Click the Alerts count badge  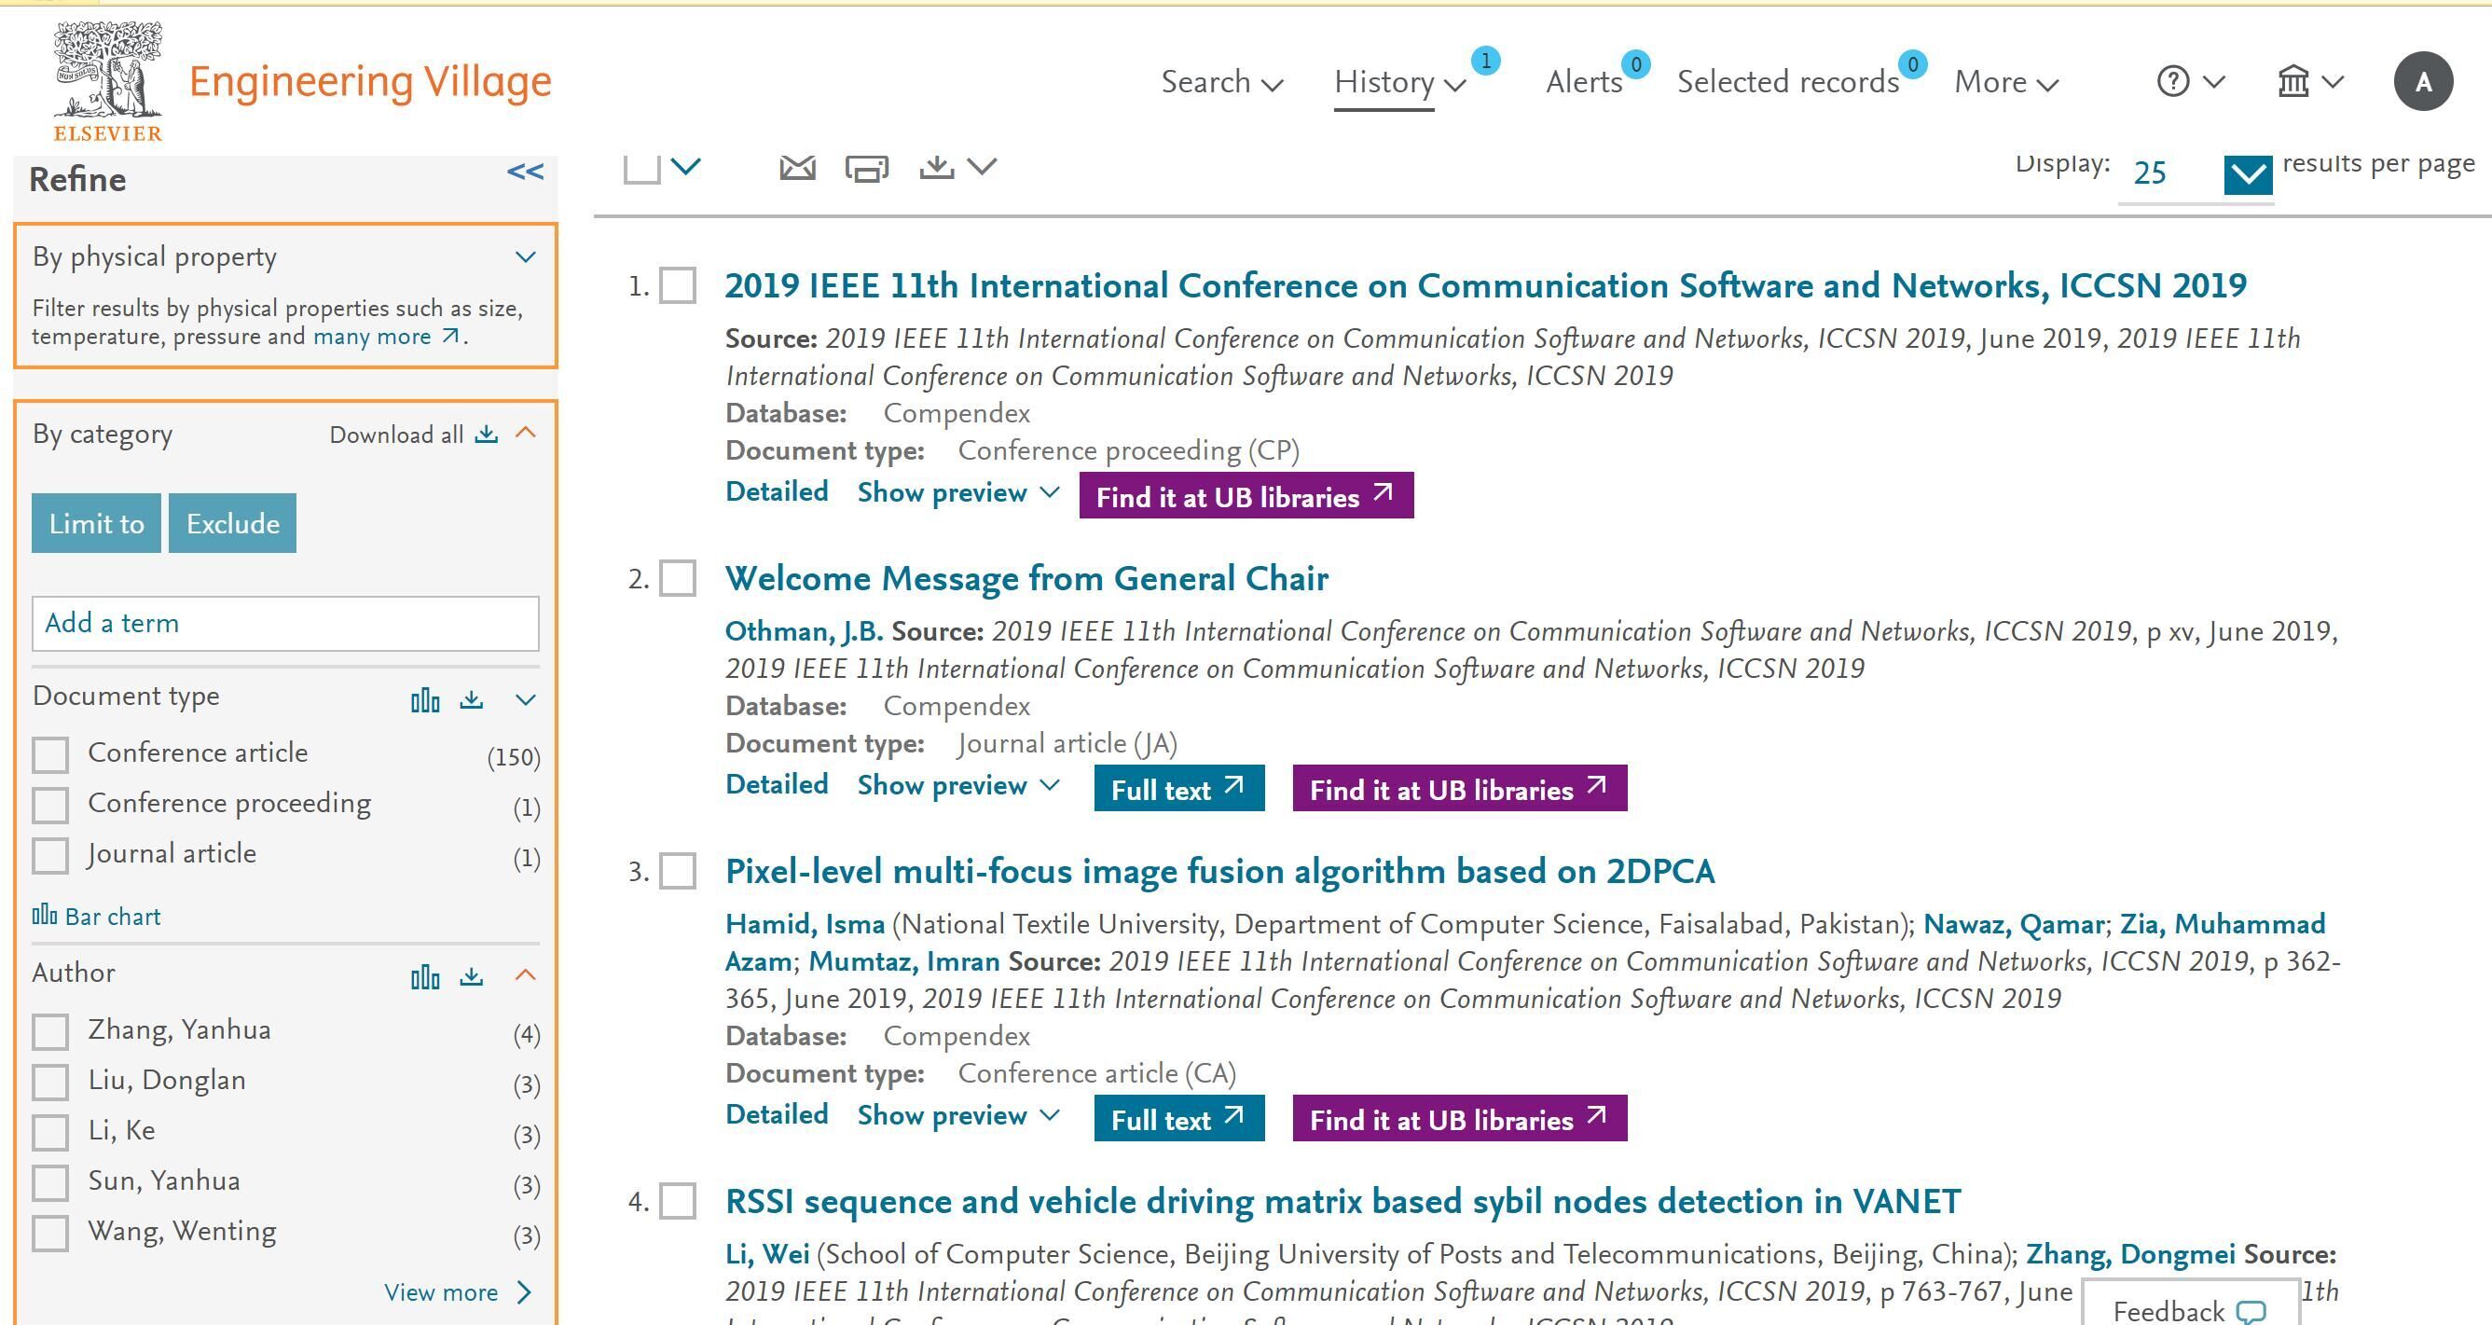[x=1635, y=64]
